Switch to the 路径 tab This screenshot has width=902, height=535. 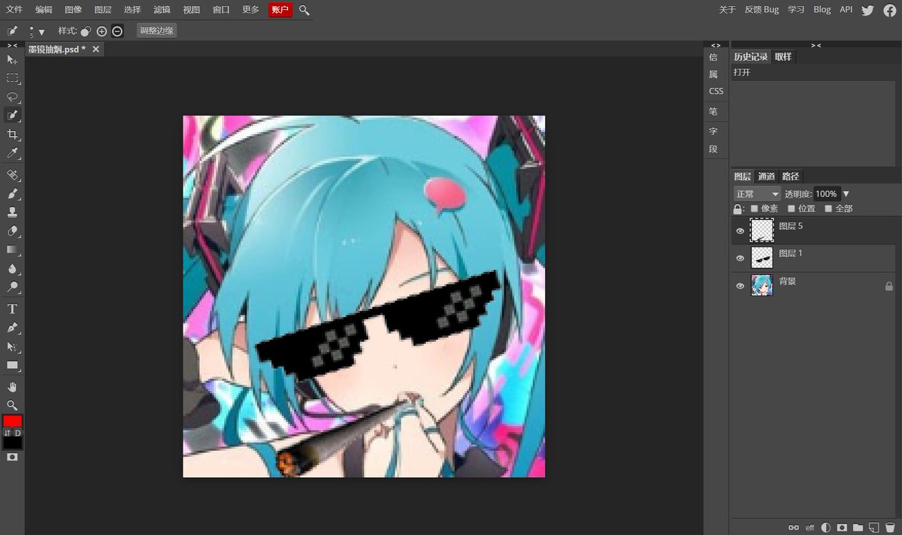pyautogui.click(x=791, y=177)
